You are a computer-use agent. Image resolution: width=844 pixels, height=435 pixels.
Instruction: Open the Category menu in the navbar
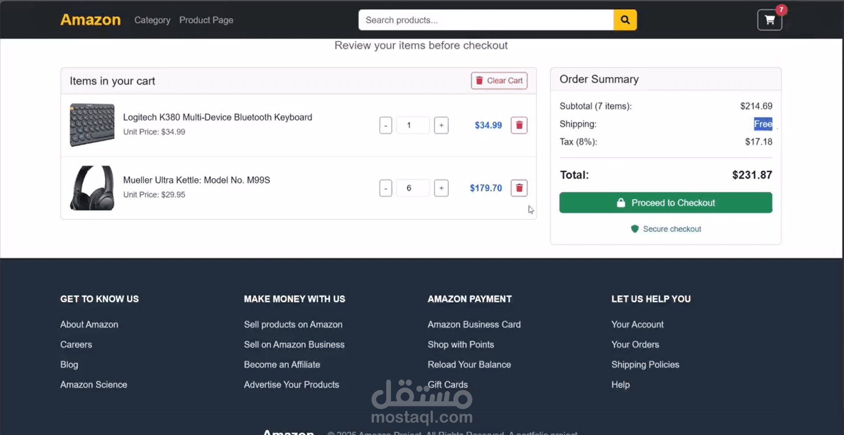coord(152,20)
